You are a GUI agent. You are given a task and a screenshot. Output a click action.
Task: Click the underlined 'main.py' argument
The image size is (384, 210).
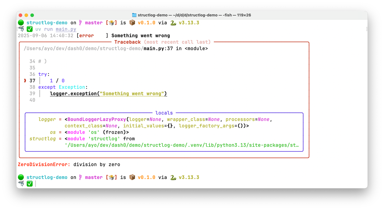click(66, 29)
